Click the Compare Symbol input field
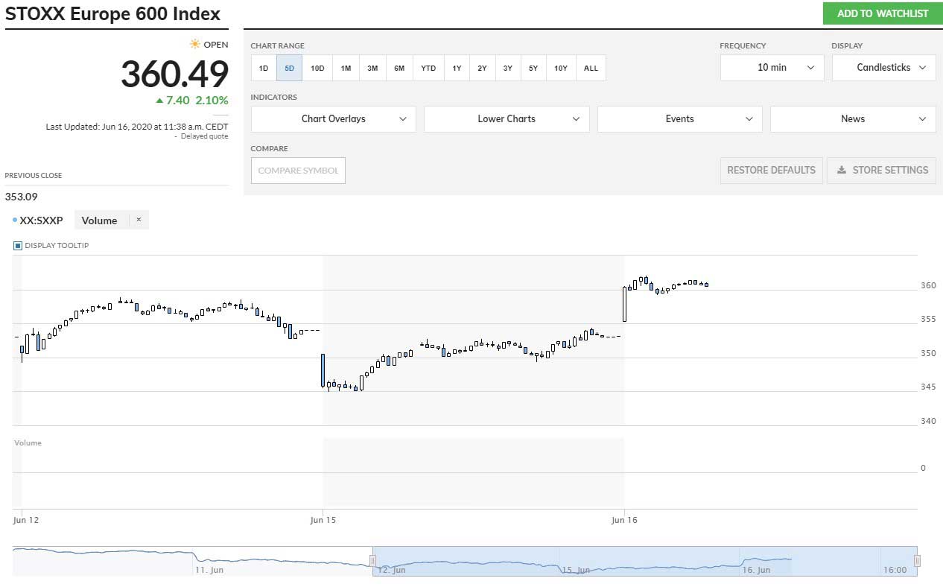 (x=298, y=171)
